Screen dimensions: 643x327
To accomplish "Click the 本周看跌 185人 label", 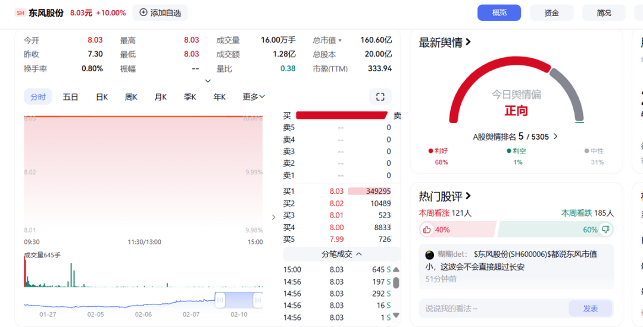I will click(587, 213).
